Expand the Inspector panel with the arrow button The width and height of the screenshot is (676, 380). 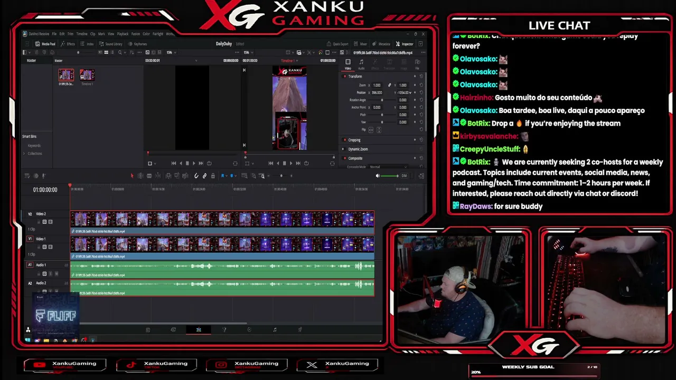pos(421,44)
